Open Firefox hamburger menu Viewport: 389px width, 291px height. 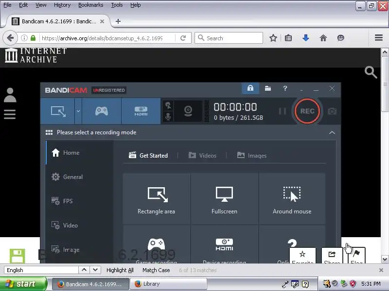pos(379,38)
